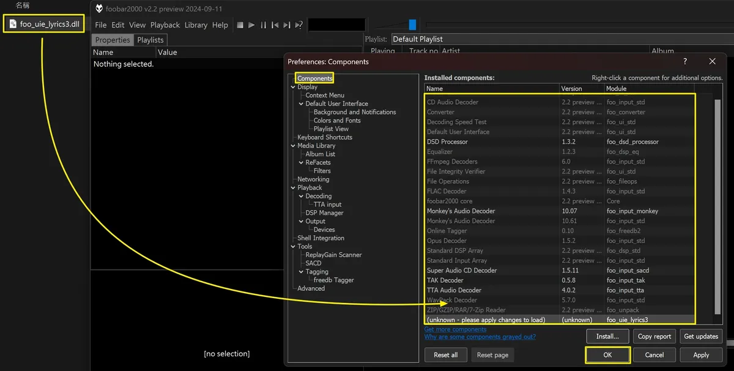Collapse the Playback tree node

[294, 187]
